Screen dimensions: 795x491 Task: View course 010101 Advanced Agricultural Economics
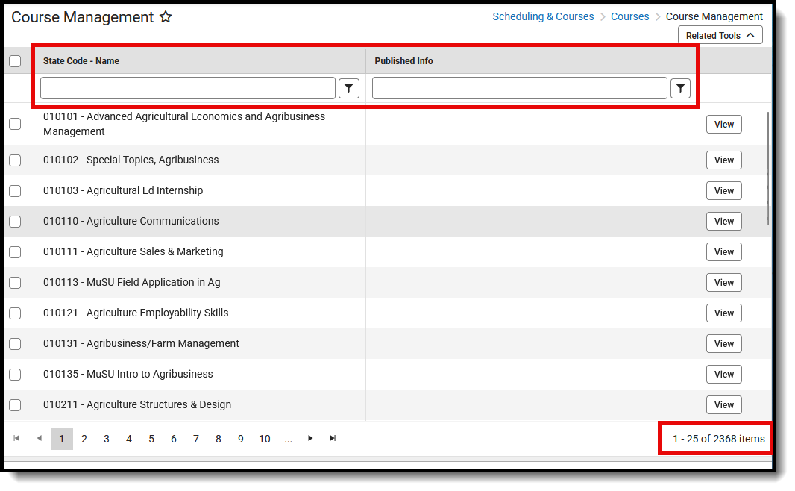723,125
